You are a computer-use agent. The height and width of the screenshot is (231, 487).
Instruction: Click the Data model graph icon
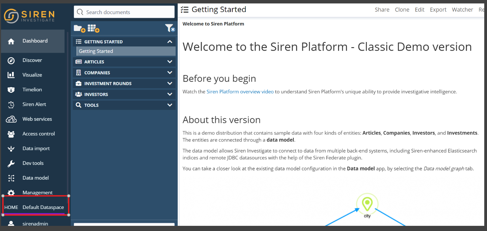point(11,178)
